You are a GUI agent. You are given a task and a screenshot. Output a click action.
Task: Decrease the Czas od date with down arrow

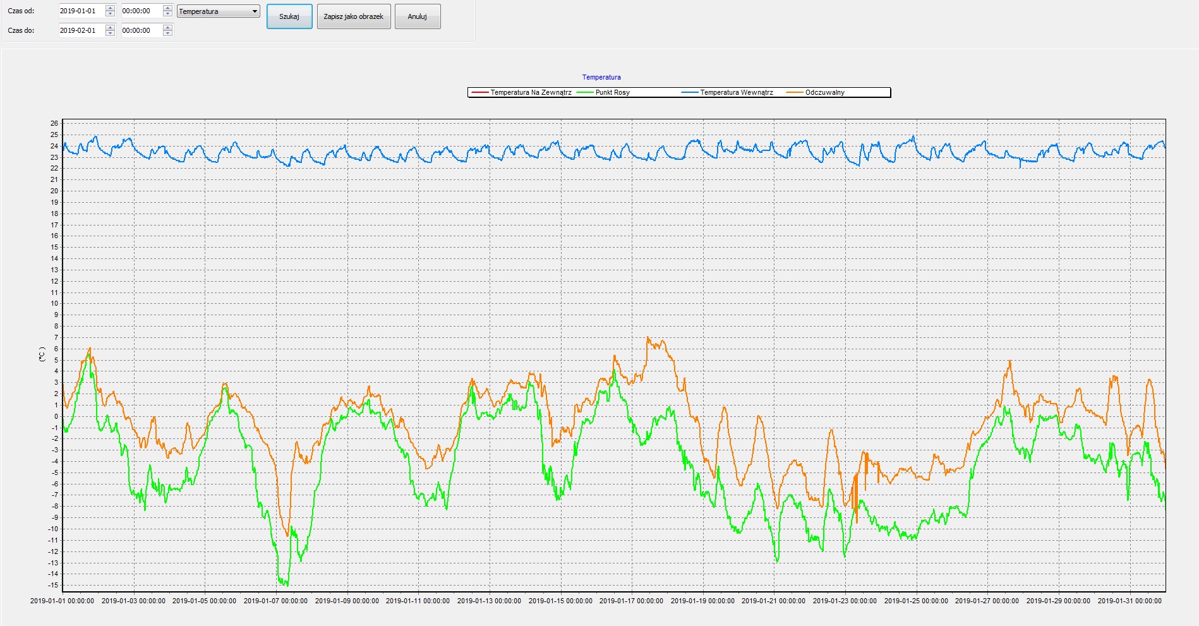tap(111, 14)
